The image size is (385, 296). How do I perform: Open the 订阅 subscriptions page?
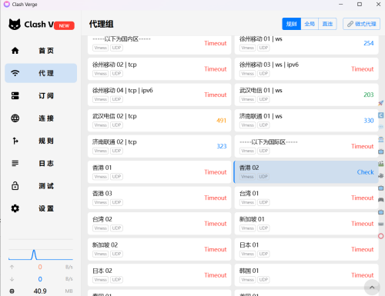41,95
